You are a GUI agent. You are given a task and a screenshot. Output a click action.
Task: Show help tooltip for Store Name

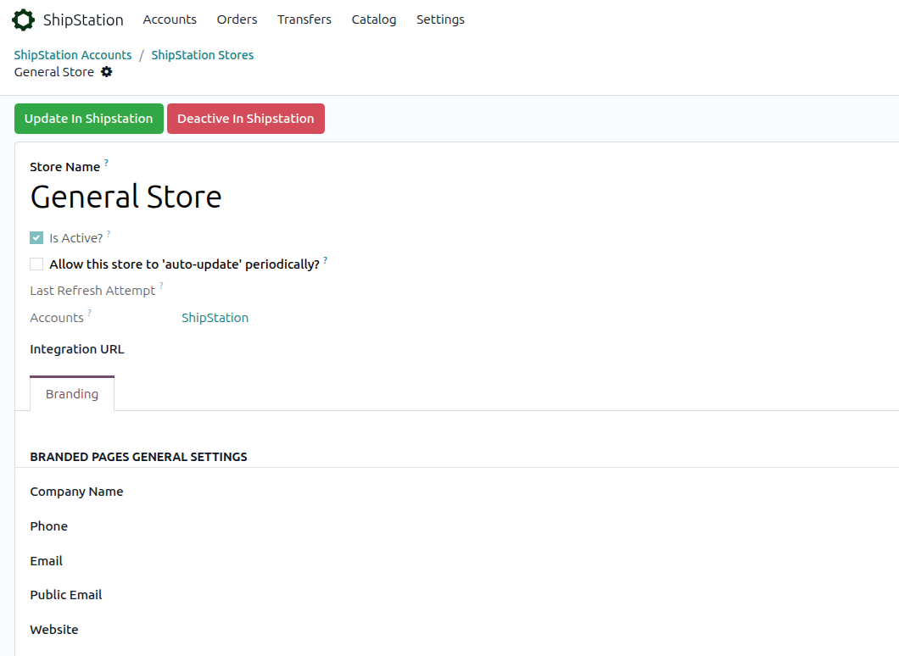[106, 163]
